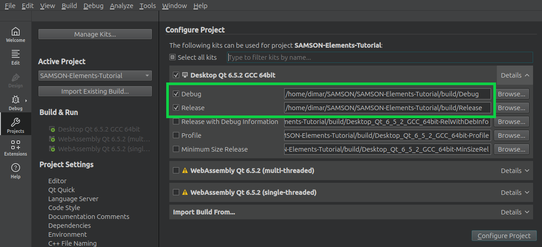The width and height of the screenshot is (542, 247).
Task: Browse for Minimum Size Release directory
Action: (x=512, y=149)
